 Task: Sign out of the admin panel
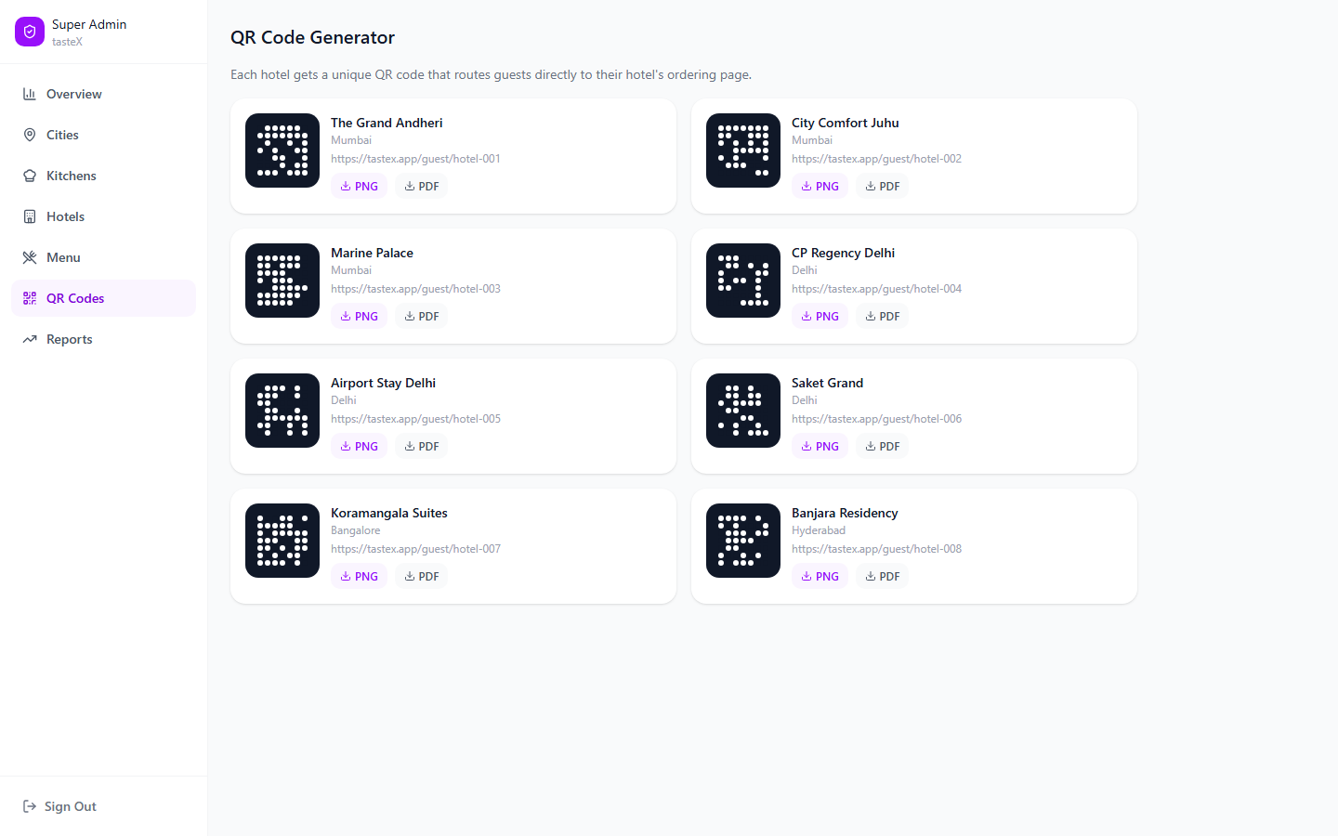click(x=60, y=806)
